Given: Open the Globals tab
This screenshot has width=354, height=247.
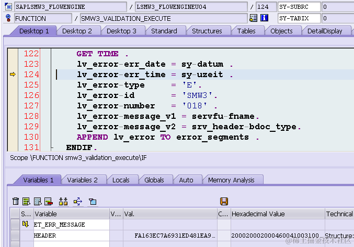Looking at the screenshot, I should point(154,180).
